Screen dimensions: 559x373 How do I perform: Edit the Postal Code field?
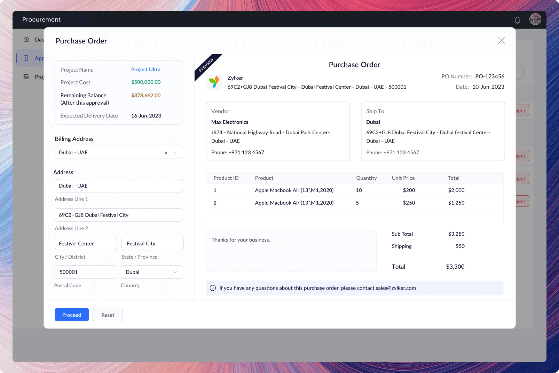point(85,272)
